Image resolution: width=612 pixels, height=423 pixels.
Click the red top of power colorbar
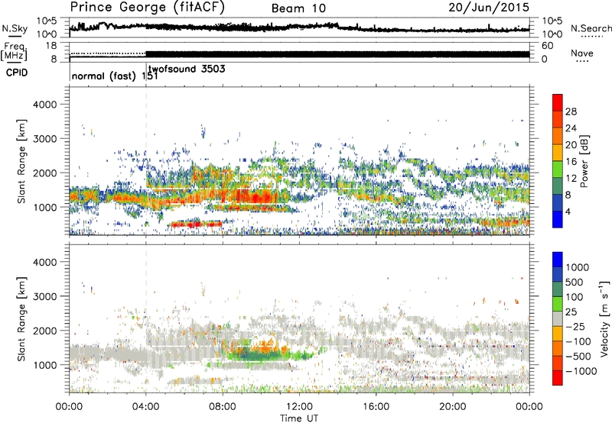pyautogui.click(x=558, y=101)
